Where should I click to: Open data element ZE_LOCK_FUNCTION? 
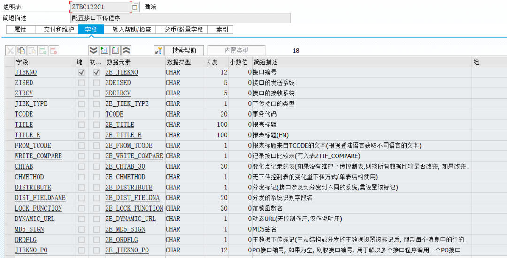point(134,208)
